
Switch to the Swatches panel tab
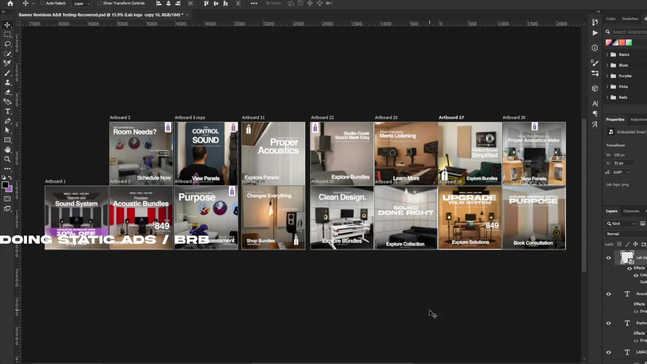pyautogui.click(x=630, y=19)
